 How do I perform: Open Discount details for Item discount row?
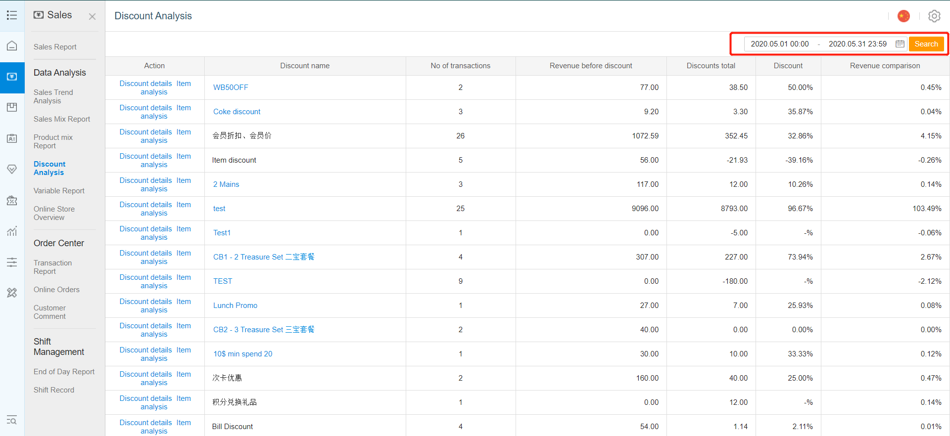click(145, 156)
